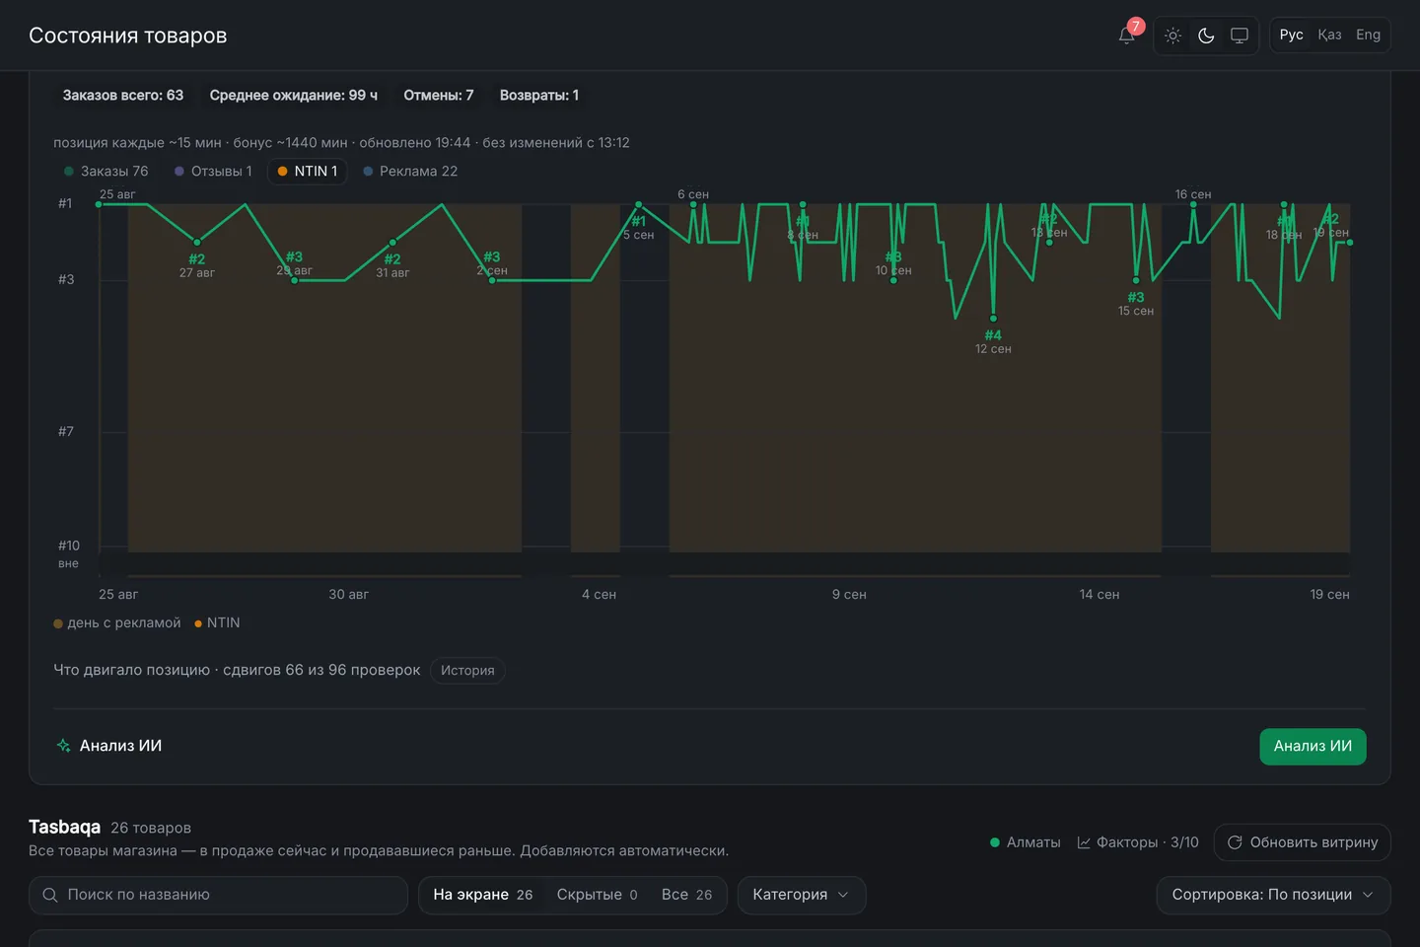Open the Категория dropdown
Viewport: 1420px width, 947px height.
pyautogui.click(x=801, y=895)
